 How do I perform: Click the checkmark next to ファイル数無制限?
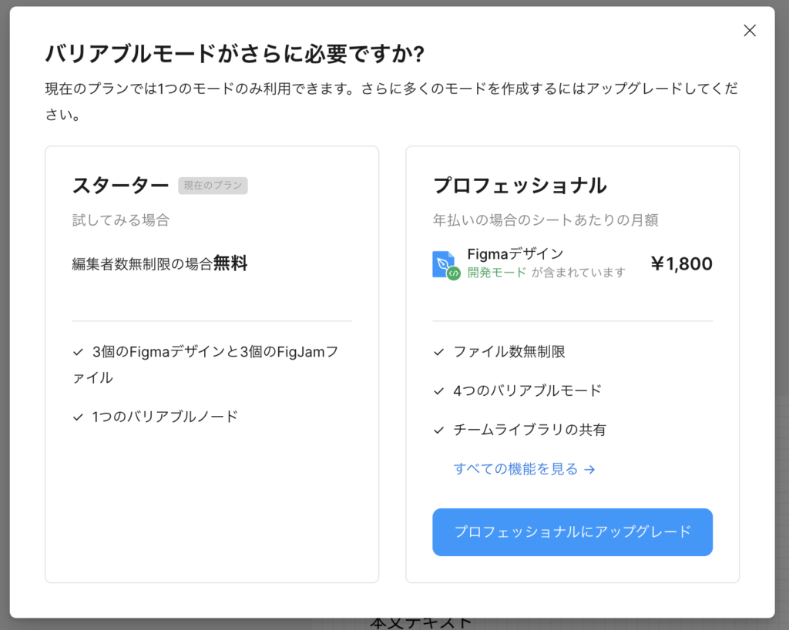coord(438,352)
